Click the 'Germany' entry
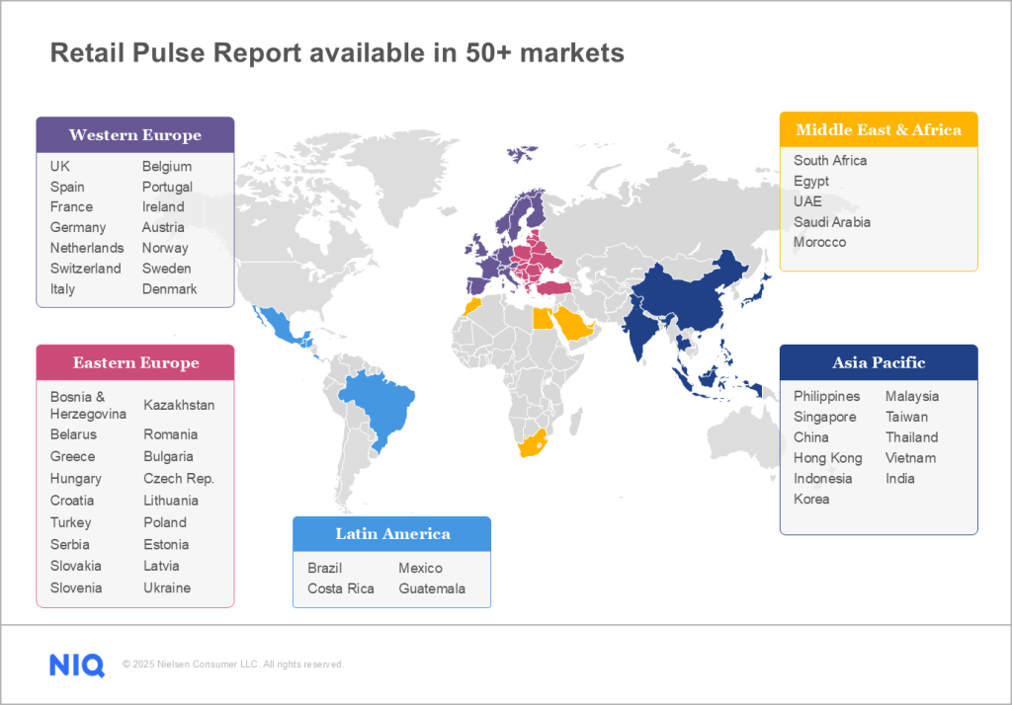The image size is (1012, 705). coord(78,228)
